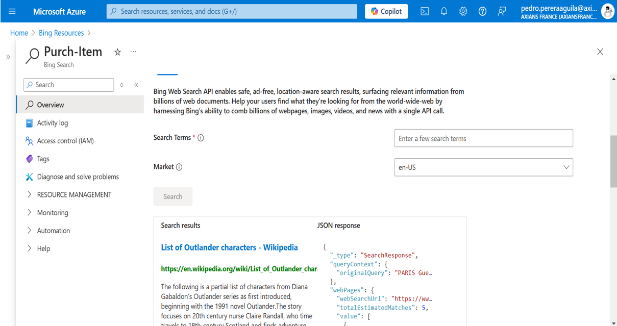Open the notifications bell
The image size is (617, 326).
click(x=444, y=11)
